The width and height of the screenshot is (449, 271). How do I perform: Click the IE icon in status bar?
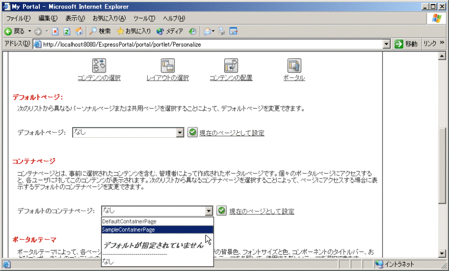[x=7, y=264]
